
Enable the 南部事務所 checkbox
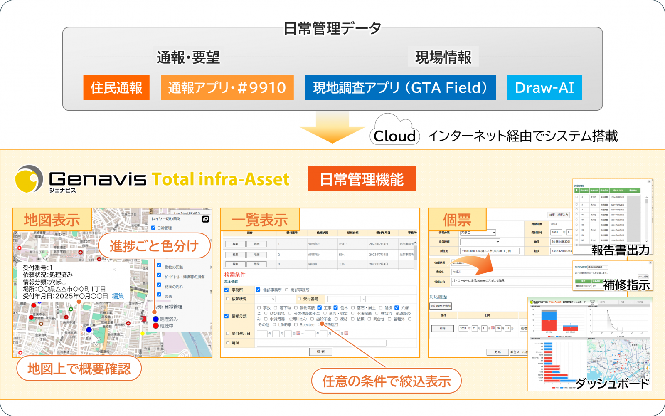(x=287, y=290)
